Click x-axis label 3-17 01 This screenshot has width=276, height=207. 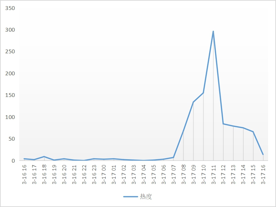(114, 174)
